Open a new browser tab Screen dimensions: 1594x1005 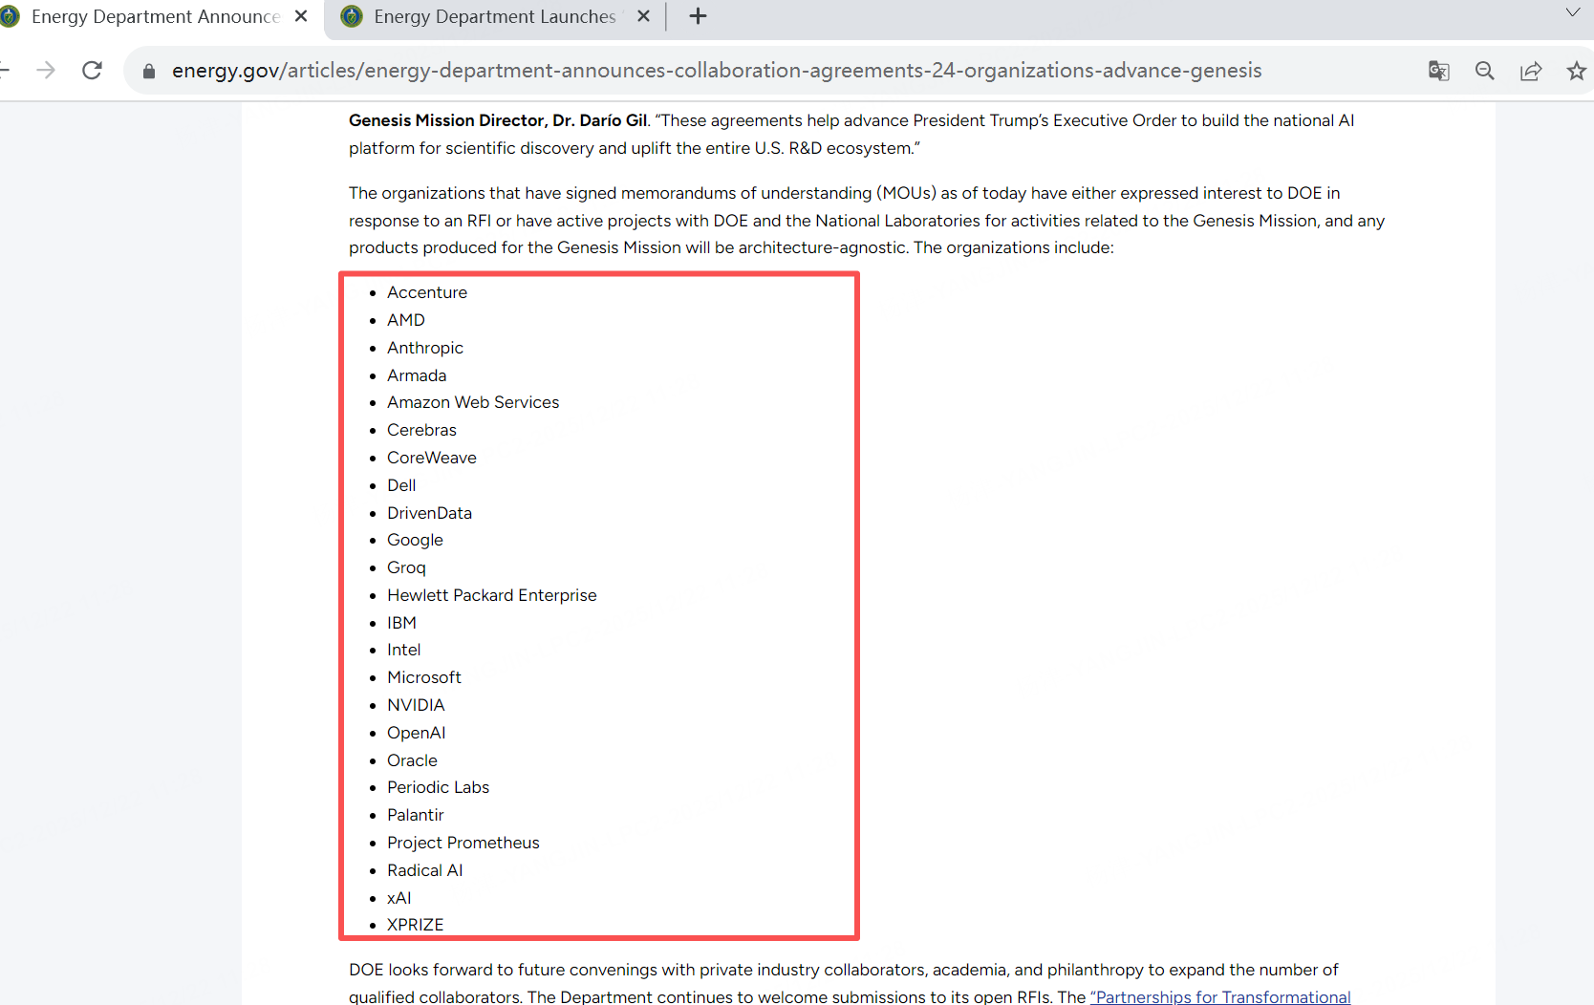698,16
